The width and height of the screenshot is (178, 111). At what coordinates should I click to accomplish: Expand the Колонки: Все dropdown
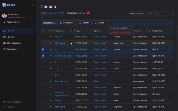click(138, 13)
